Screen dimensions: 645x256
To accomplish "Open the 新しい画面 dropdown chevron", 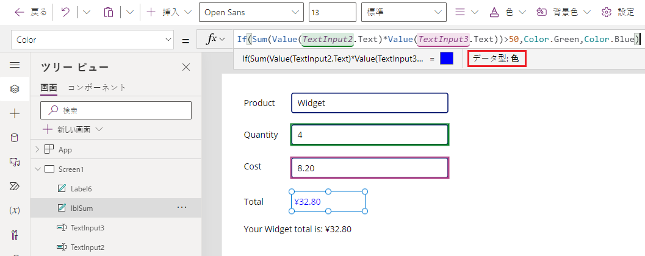I will click(x=99, y=129).
